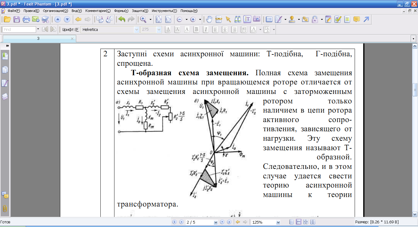Viewport: 418px width, 227px height.
Task: Open the Организация menu
Action: [x=55, y=10]
